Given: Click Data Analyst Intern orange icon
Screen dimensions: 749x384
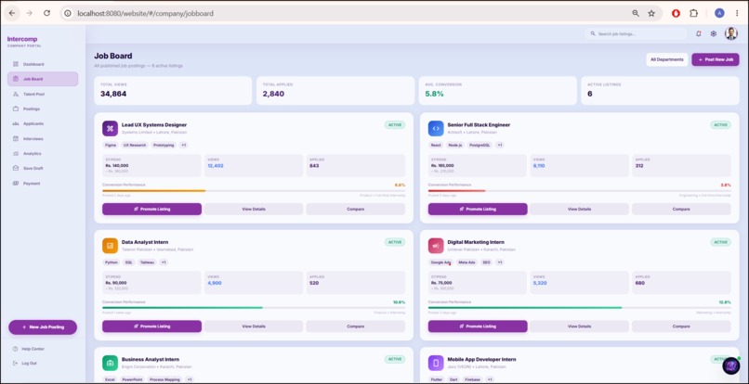Looking at the screenshot, I should (110, 246).
